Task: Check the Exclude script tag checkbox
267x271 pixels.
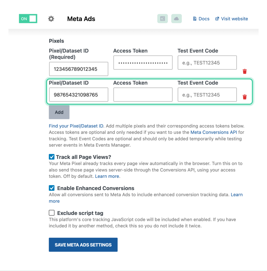Action: tap(52, 213)
